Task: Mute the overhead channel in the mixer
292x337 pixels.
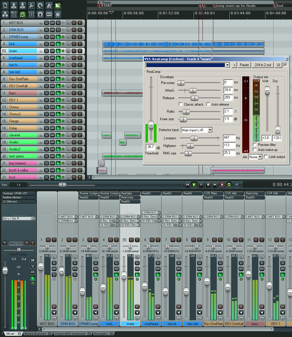Action: coord(152,240)
